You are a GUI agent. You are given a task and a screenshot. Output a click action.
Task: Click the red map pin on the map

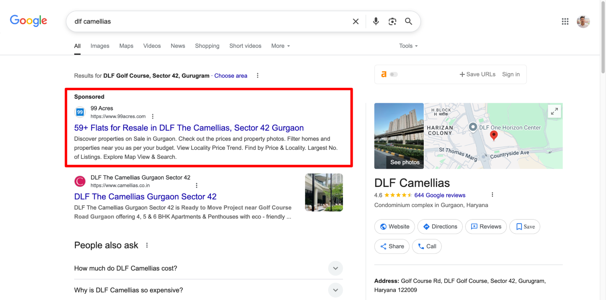pyautogui.click(x=494, y=135)
